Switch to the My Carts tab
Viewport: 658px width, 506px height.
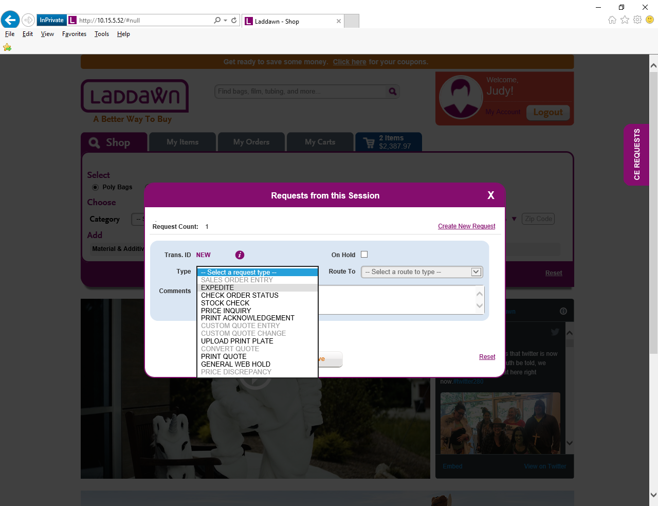pos(320,142)
